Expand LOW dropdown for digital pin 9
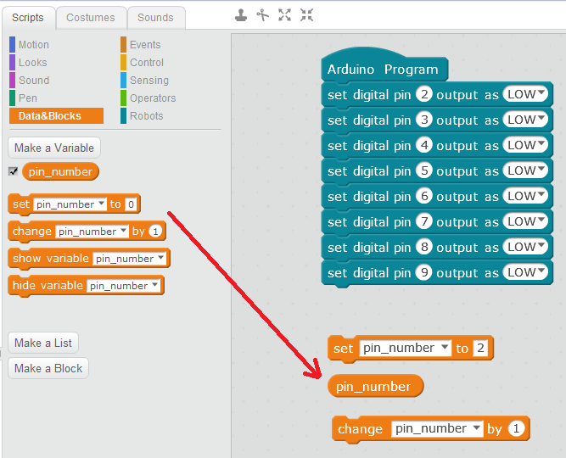 542,272
